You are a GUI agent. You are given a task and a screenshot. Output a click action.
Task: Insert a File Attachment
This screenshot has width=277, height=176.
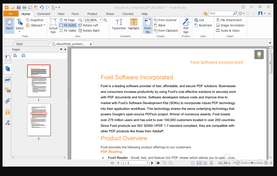(x=229, y=20)
